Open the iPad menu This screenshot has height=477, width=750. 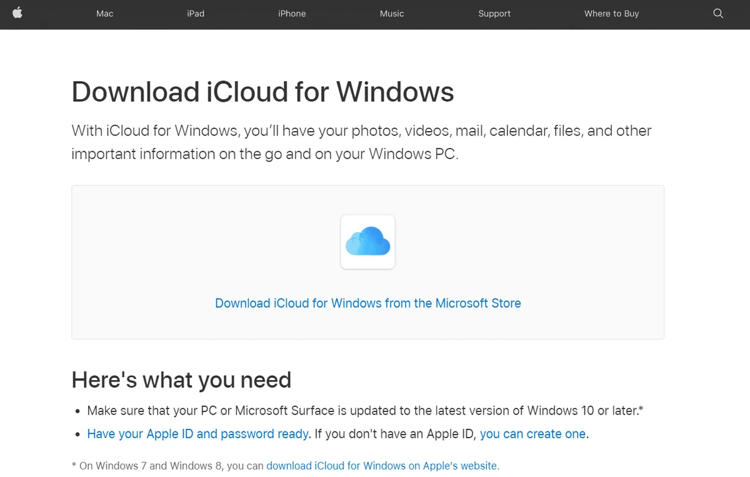coord(196,14)
